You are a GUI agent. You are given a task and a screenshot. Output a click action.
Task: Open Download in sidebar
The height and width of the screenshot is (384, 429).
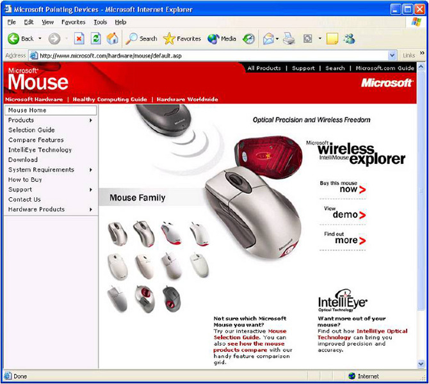pos(23,160)
